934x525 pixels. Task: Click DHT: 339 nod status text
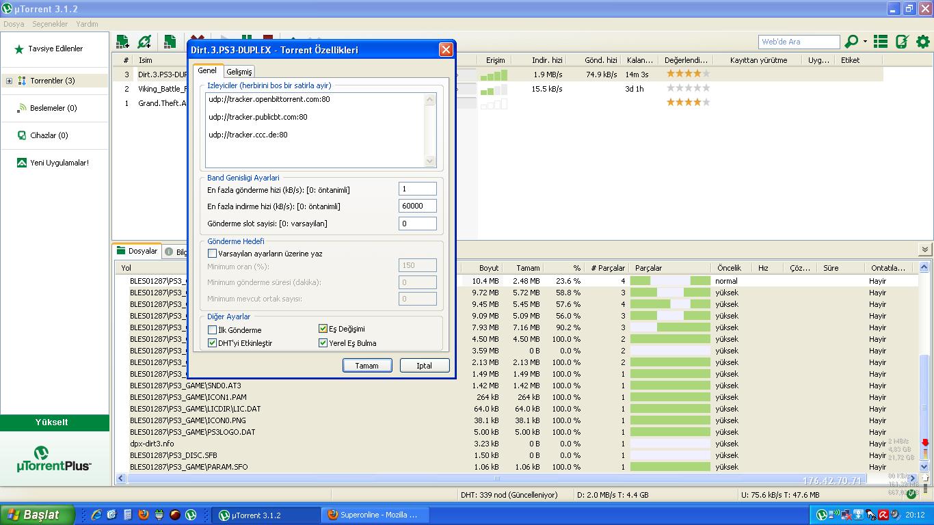click(x=509, y=495)
